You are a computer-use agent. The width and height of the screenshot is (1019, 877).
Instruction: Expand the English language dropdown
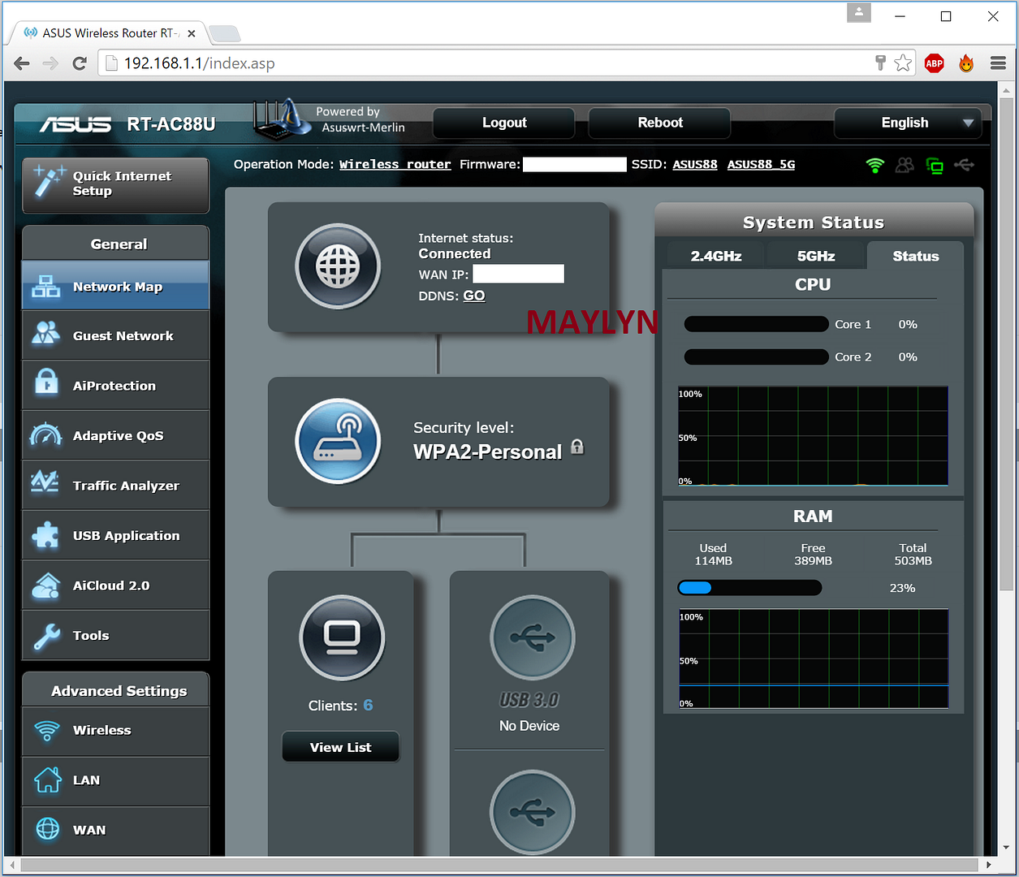tap(907, 123)
